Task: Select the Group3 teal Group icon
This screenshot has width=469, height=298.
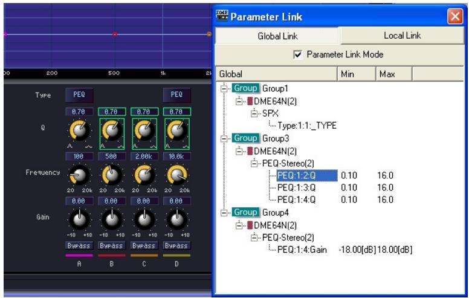Action: tap(245, 138)
